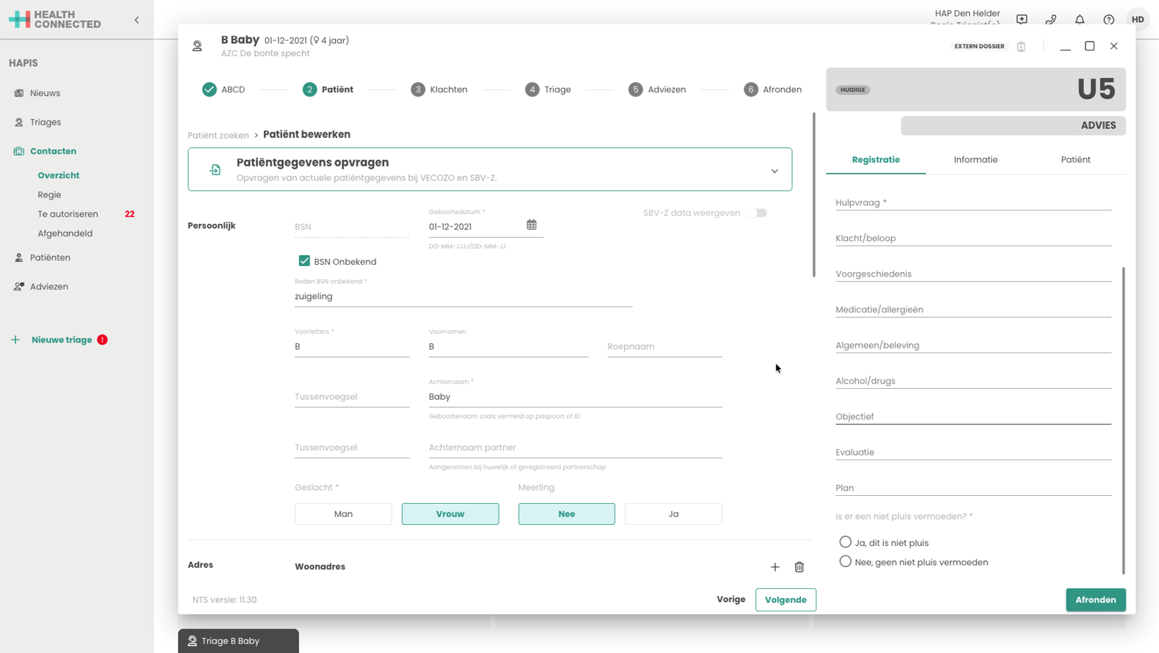Open the Triage B Baby bottom tab
Image resolution: width=1159 pixels, height=653 pixels.
point(238,640)
